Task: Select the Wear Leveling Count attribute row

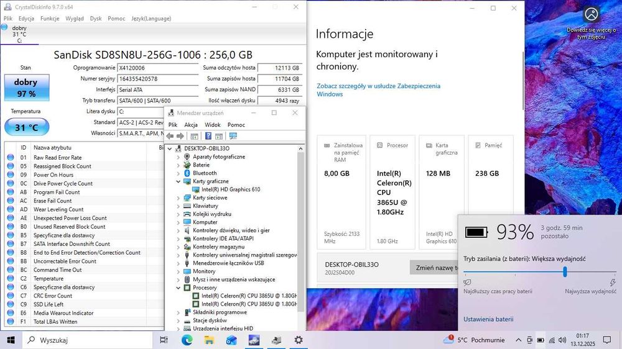Action: (x=84, y=209)
